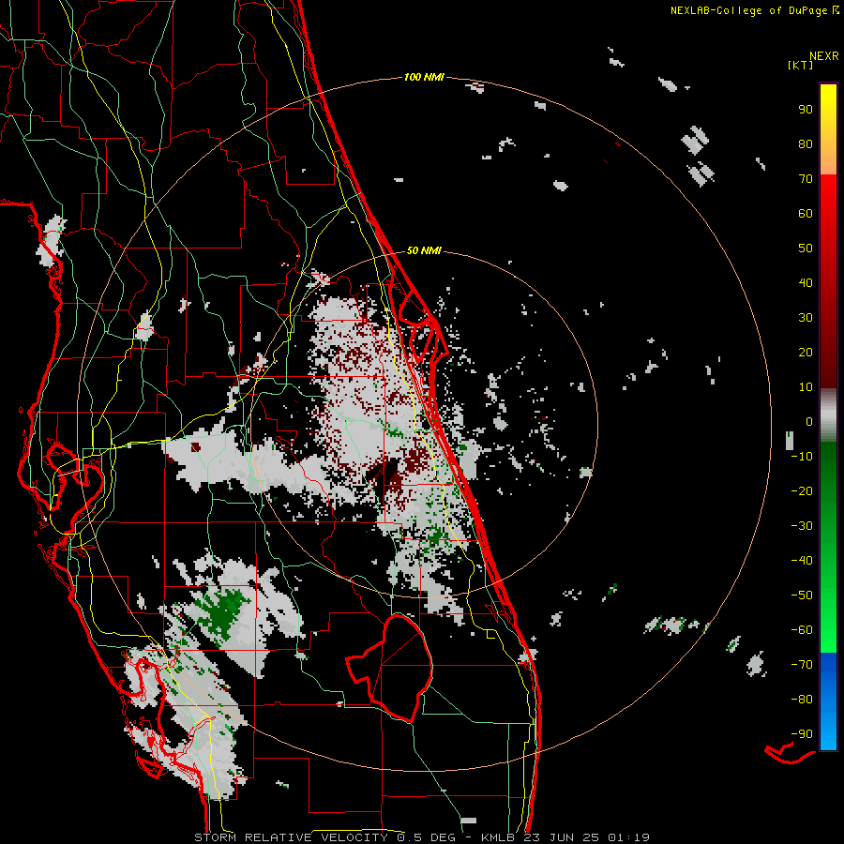Image resolution: width=844 pixels, height=844 pixels.
Task: Select the -30 scale label
Action: pos(802,526)
